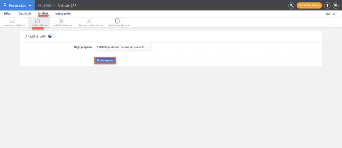Open the help question mark icon
The height and width of the screenshot is (148, 342).
pyautogui.click(x=327, y=5)
